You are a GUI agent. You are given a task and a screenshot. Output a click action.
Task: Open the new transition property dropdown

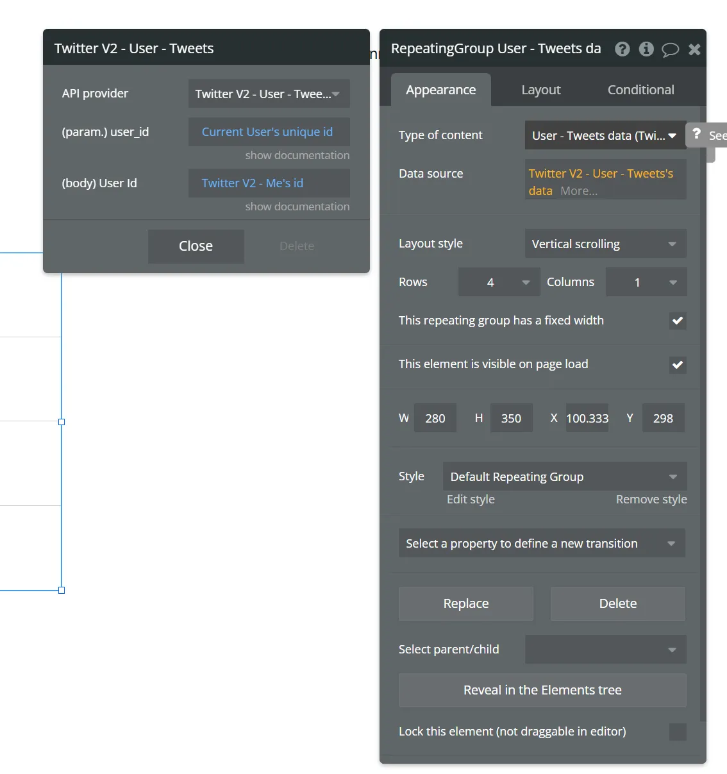[542, 543]
